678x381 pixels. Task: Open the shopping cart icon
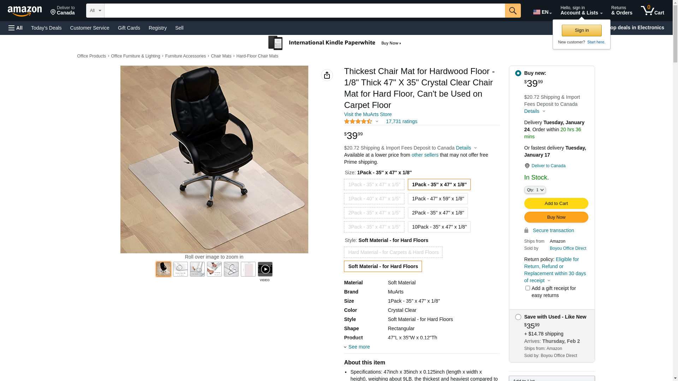click(652, 11)
